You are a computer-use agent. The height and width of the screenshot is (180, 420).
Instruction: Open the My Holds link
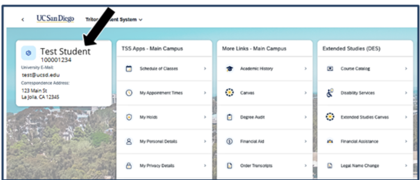click(149, 117)
